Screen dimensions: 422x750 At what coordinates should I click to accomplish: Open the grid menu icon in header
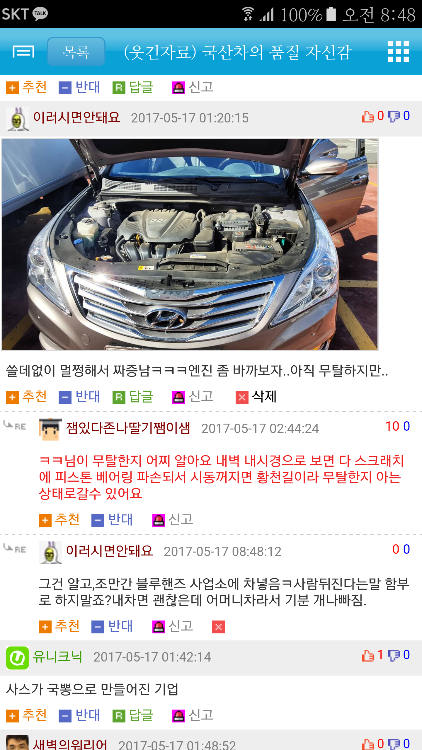[398, 52]
